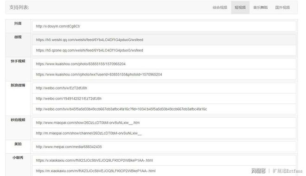Click kuaishou.com/photo/83855155 URL row

(x=164, y=64)
